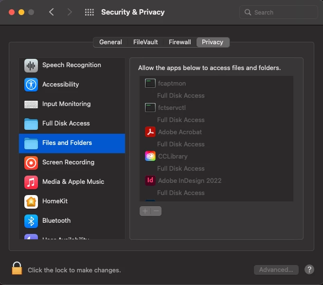Select the Privacy tab
323x285 pixels.
coord(213,42)
